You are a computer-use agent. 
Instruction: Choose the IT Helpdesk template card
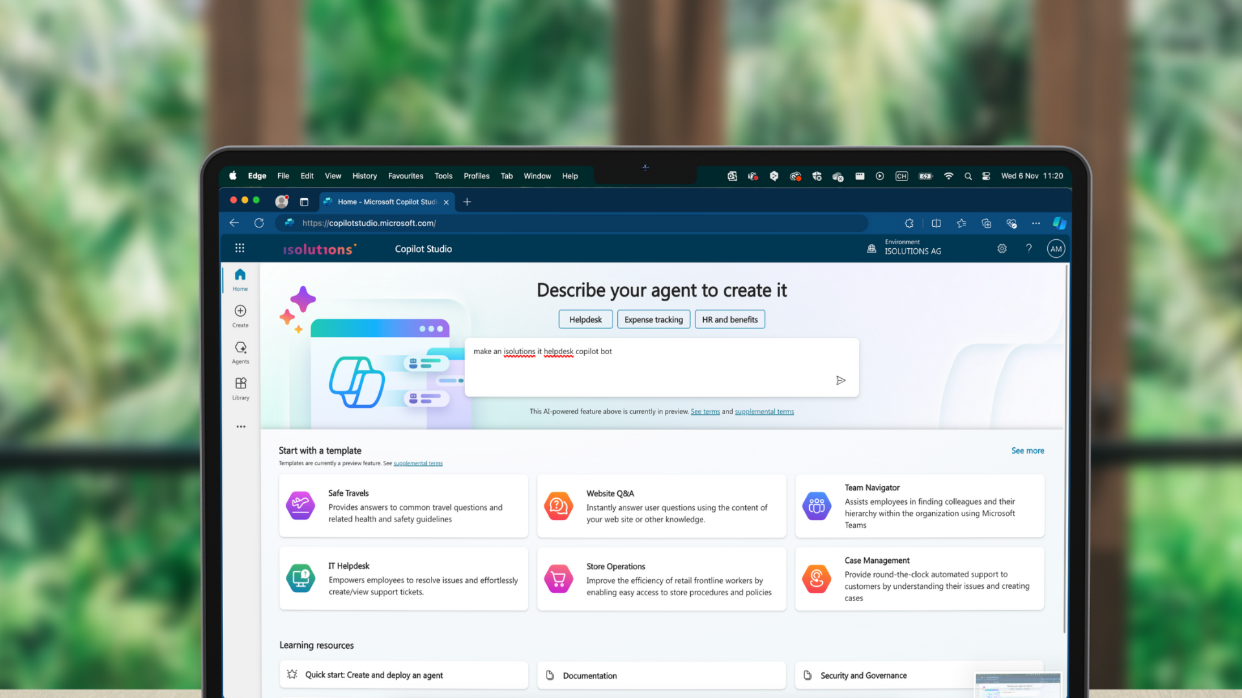click(x=403, y=578)
